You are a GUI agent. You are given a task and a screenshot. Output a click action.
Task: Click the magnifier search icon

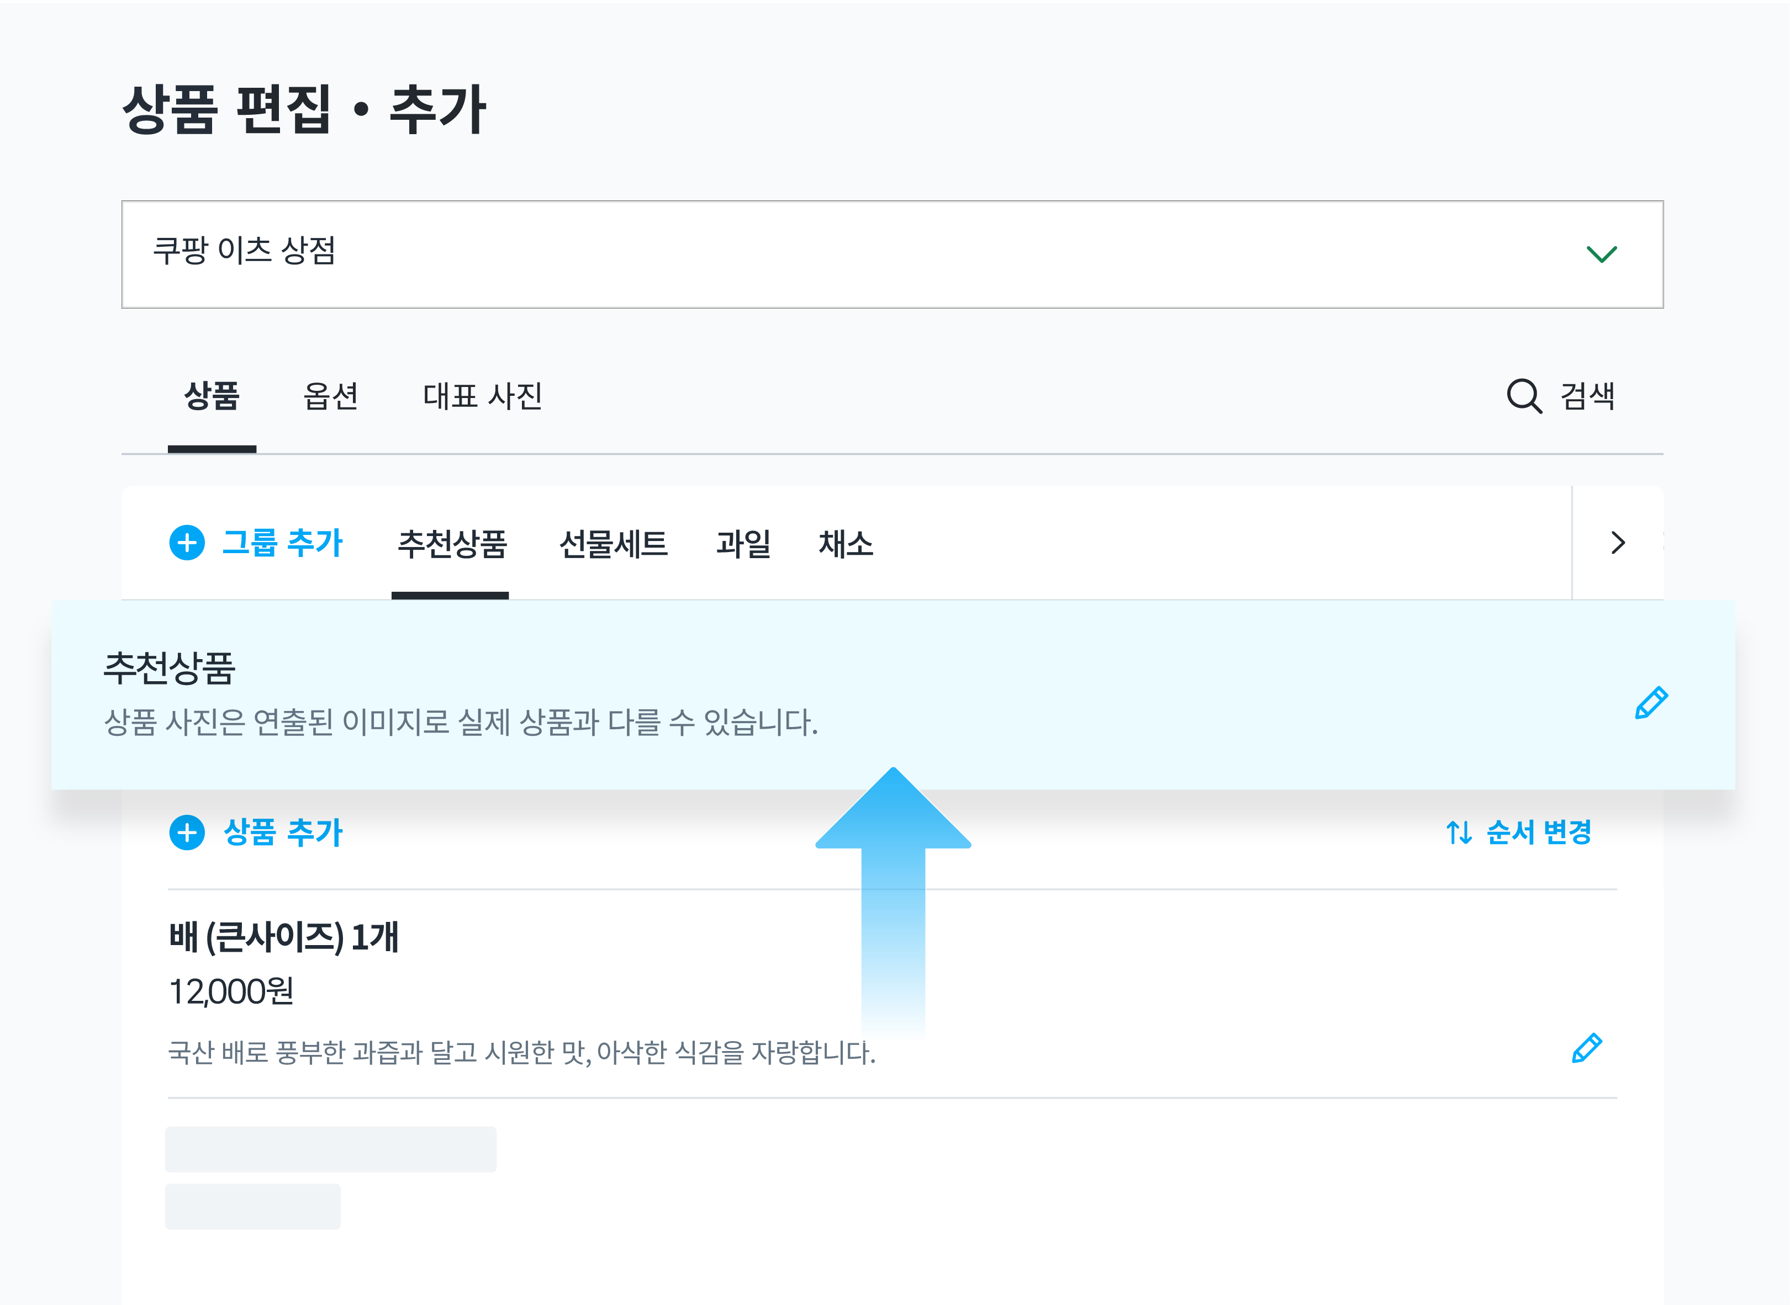1524,396
